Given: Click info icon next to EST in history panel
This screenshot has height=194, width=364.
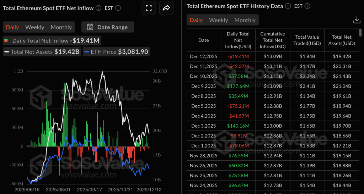Looking at the screenshot, I should [307, 6].
